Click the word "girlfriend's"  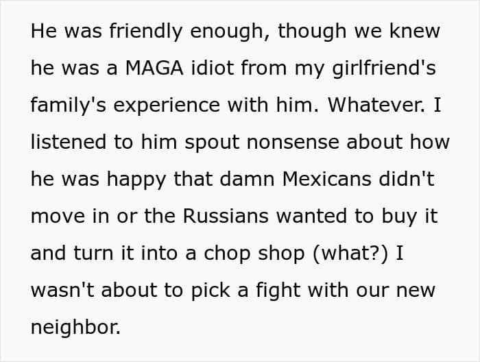[x=384, y=69]
